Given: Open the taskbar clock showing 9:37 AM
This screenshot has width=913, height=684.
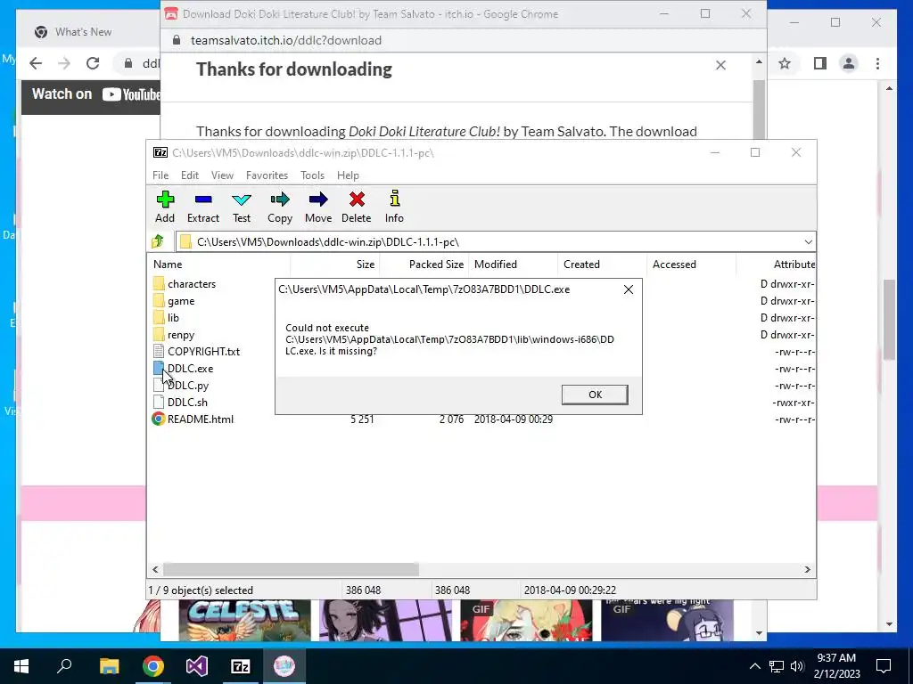Looking at the screenshot, I should [x=836, y=666].
